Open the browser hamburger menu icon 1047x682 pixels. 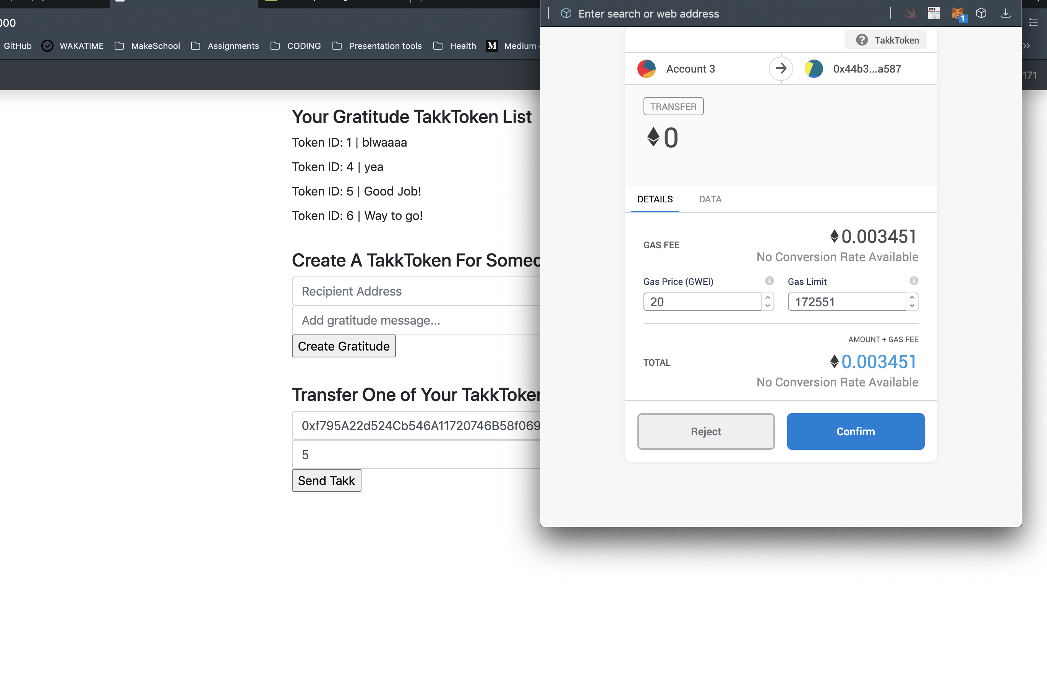coord(1033,23)
